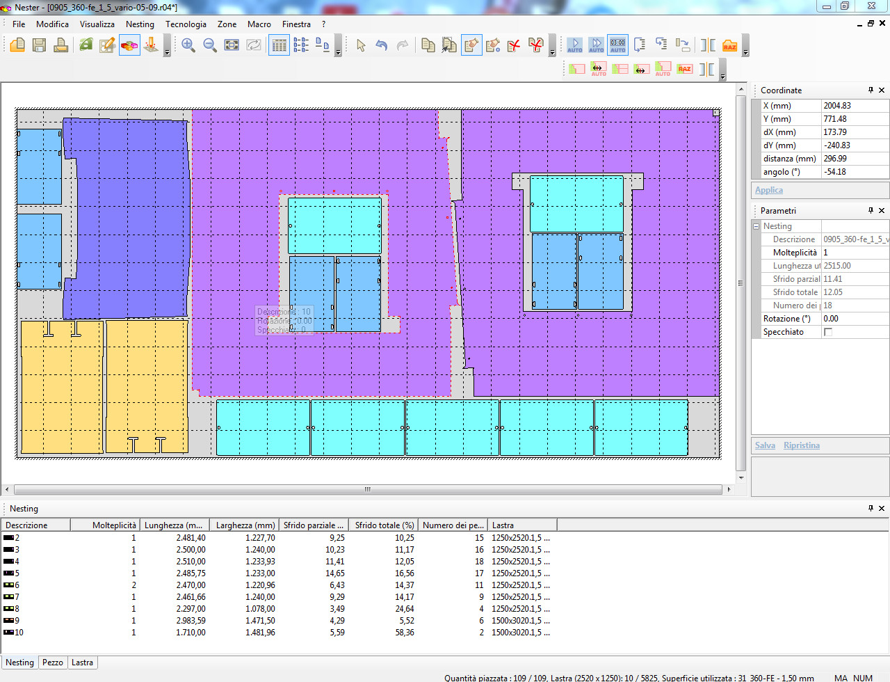Expand the second-row toolbar overflow arrow
This screenshot has width=890, height=682.
coord(722,70)
